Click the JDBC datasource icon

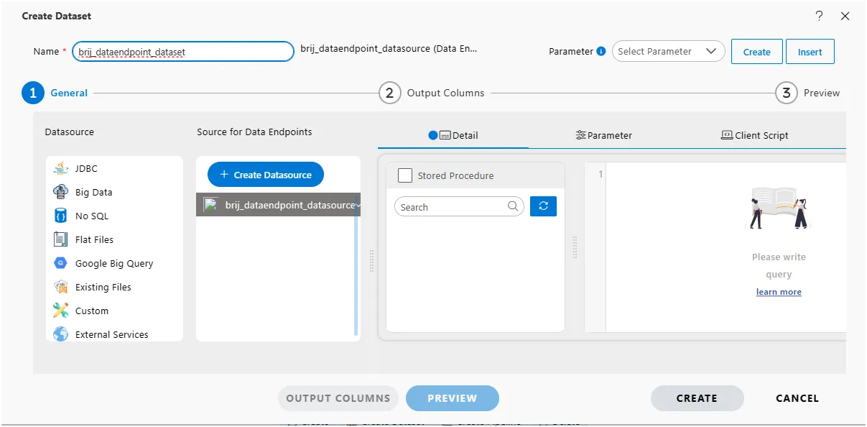click(61, 168)
